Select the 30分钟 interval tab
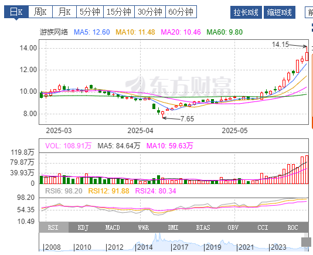The height and width of the screenshot is (255, 313). tap(150, 12)
